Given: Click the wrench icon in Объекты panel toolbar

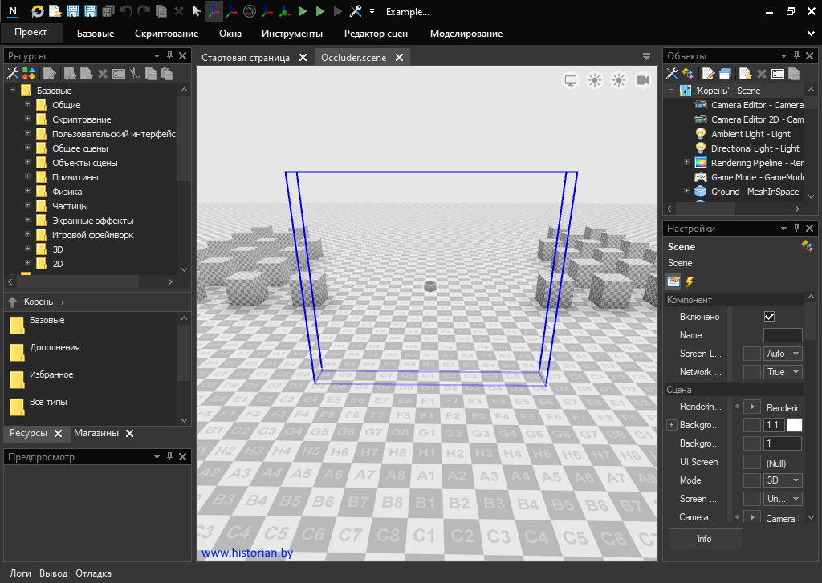Looking at the screenshot, I should pos(673,74).
